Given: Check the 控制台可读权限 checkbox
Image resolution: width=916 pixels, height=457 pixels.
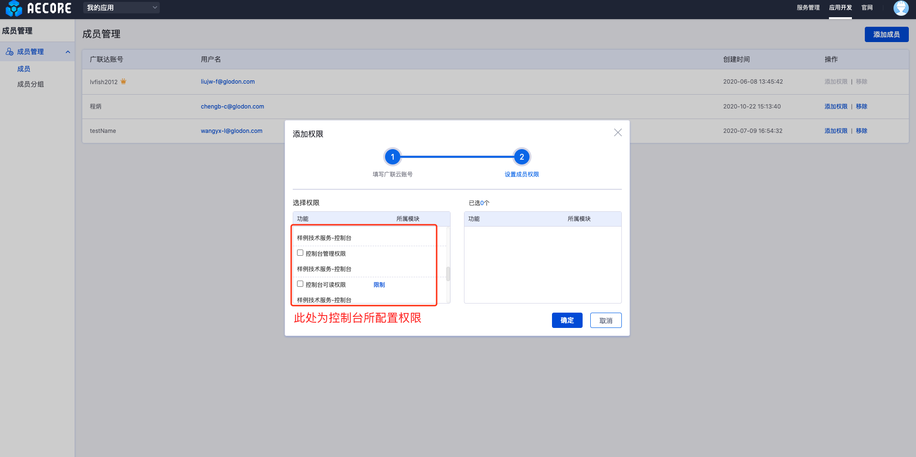Looking at the screenshot, I should click(x=300, y=284).
